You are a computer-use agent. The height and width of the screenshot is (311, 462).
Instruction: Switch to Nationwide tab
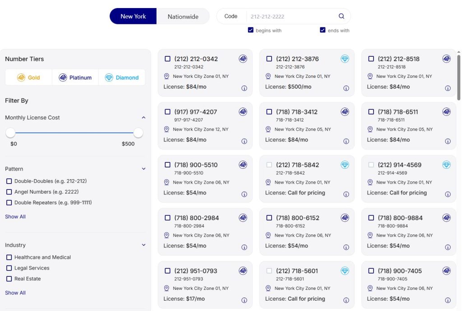(183, 17)
